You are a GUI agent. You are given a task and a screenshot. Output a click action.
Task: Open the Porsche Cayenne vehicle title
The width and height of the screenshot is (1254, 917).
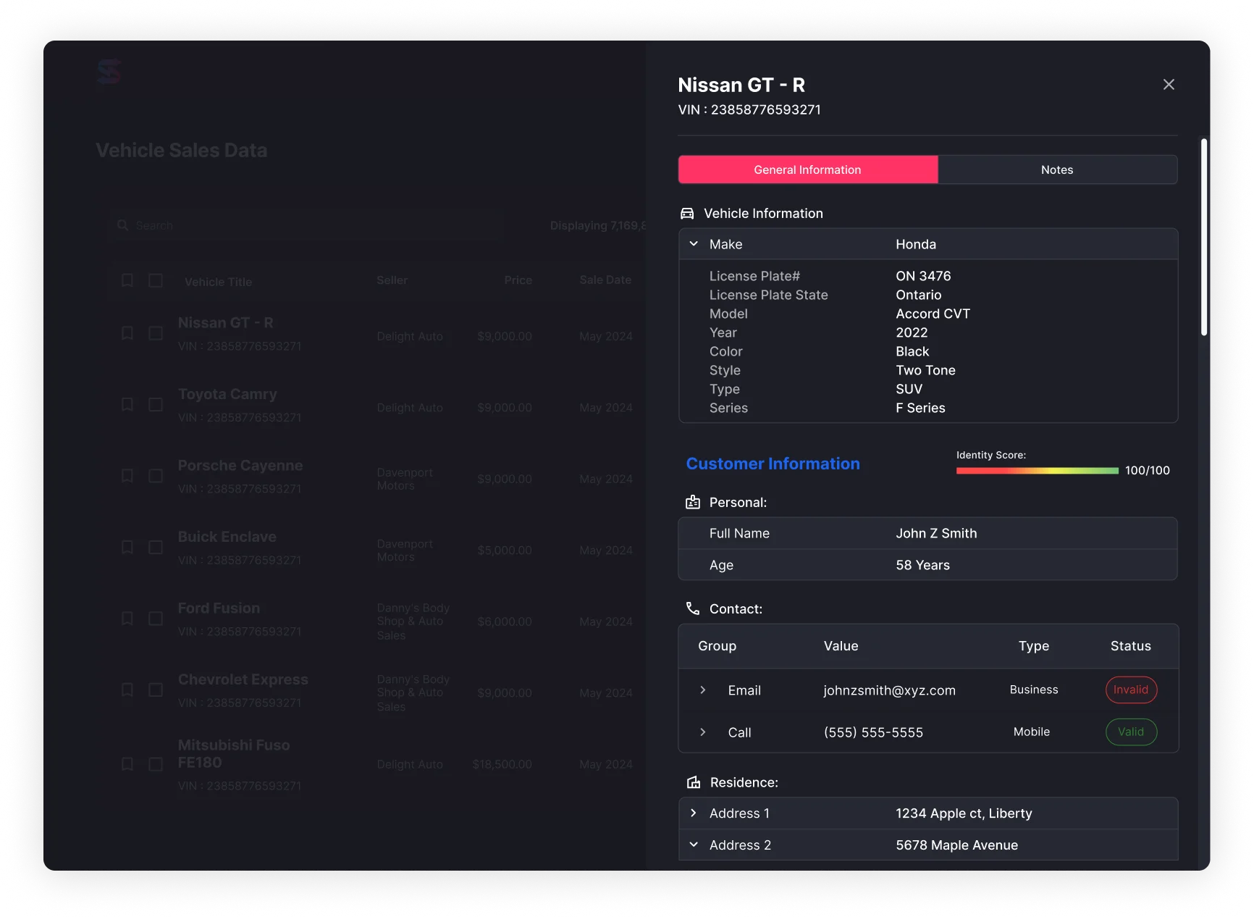pyautogui.click(x=240, y=465)
